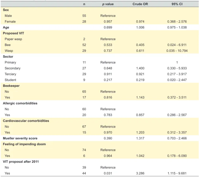Click the 'Crude OR' column header
The height and width of the screenshot is (178, 199).
coord(140,4)
